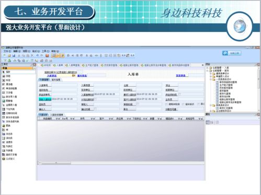Select the 指针 pointer tool in toolbox
The height and width of the screenshot is (195, 261).
click(7, 72)
